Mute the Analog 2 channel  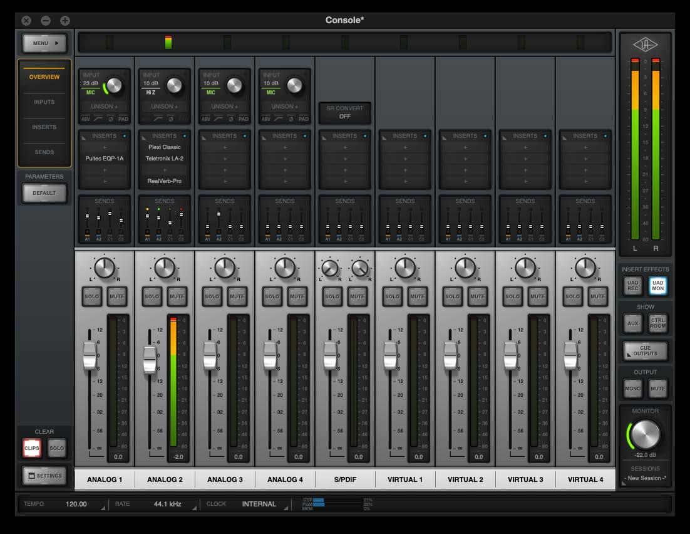click(177, 296)
